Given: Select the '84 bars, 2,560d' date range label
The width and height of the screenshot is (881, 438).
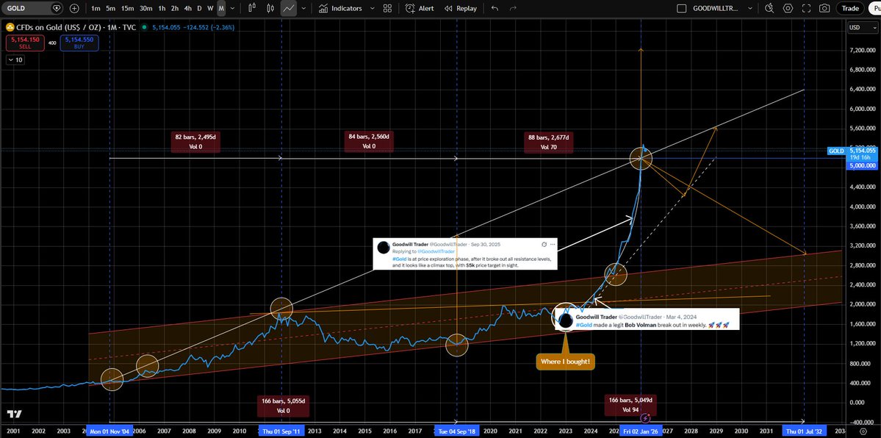Looking at the screenshot, I should [369, 140].
